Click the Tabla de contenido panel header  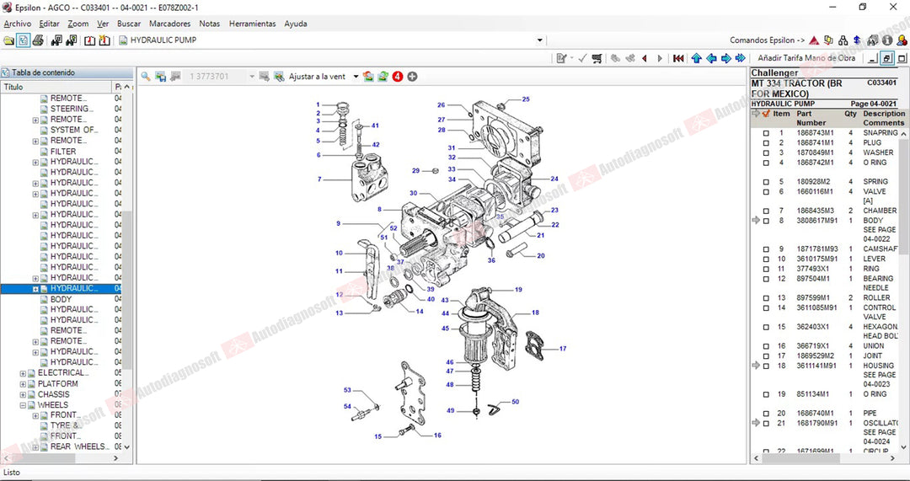click(67, 72)
